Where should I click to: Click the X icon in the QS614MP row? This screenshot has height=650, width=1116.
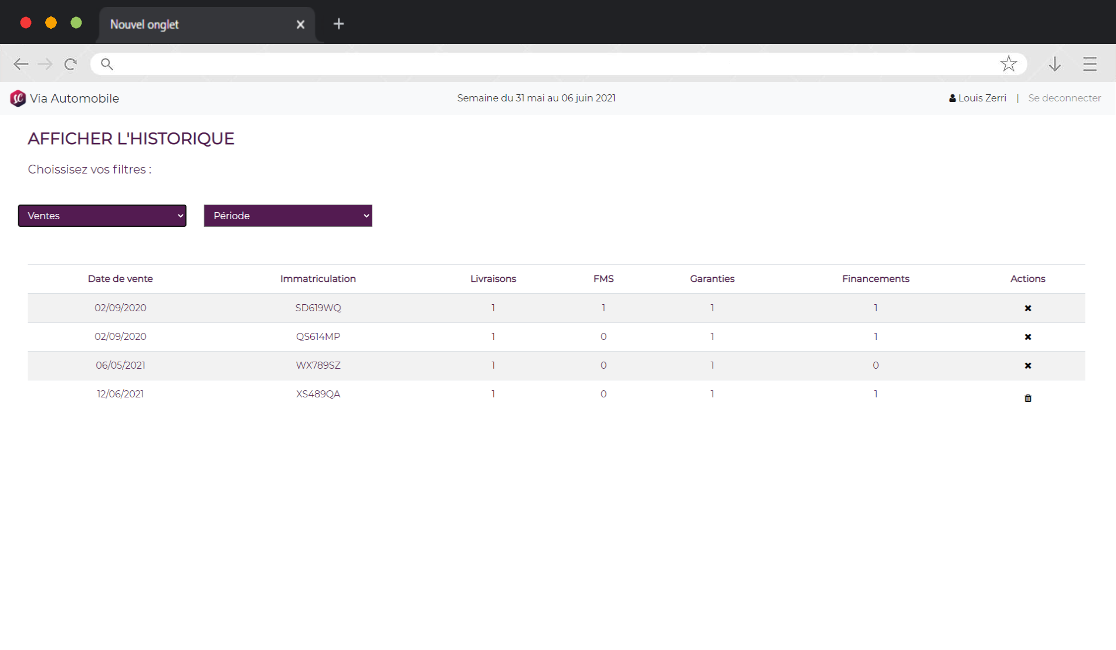point(1027,337)
